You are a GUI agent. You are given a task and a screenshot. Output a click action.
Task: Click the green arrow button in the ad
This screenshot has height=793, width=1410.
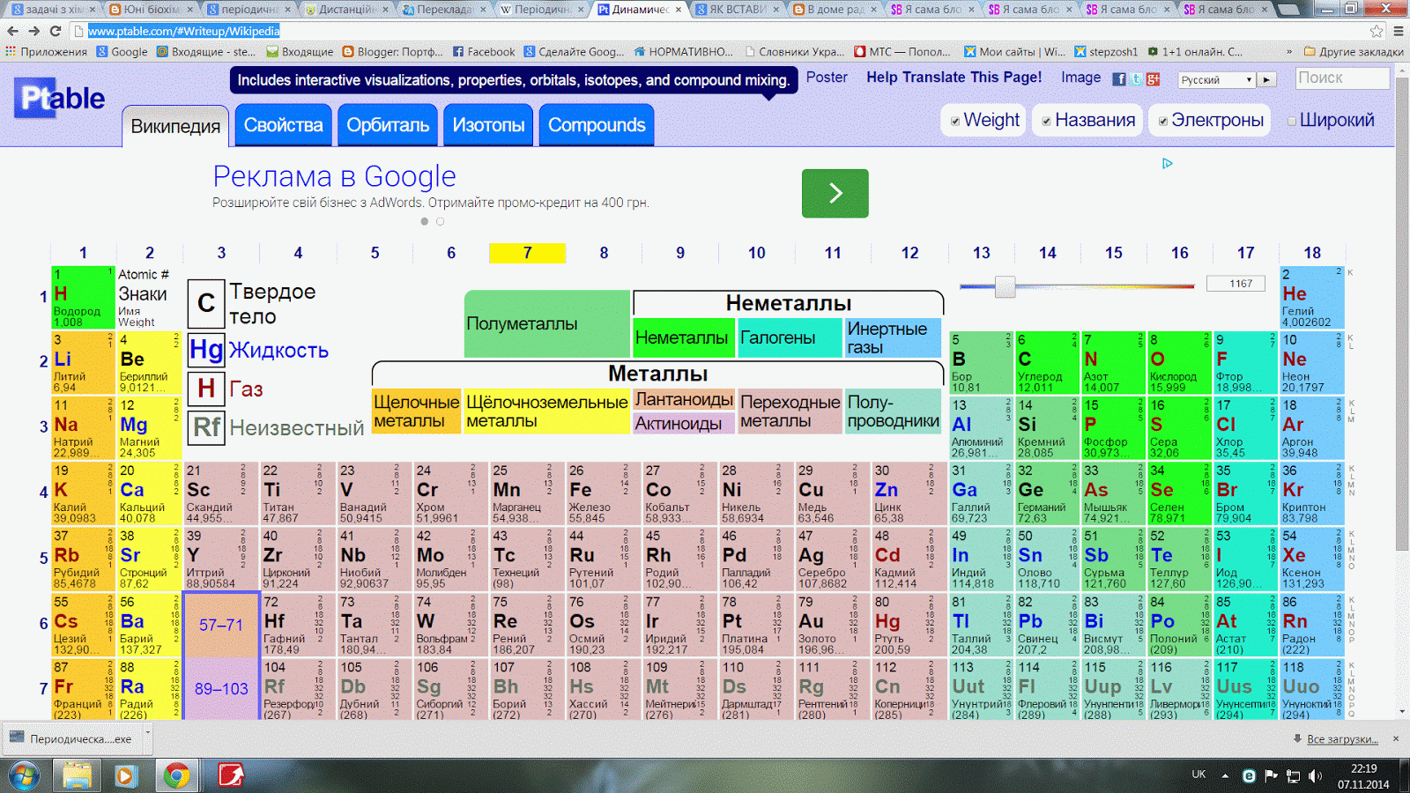(x=835, y=193)
